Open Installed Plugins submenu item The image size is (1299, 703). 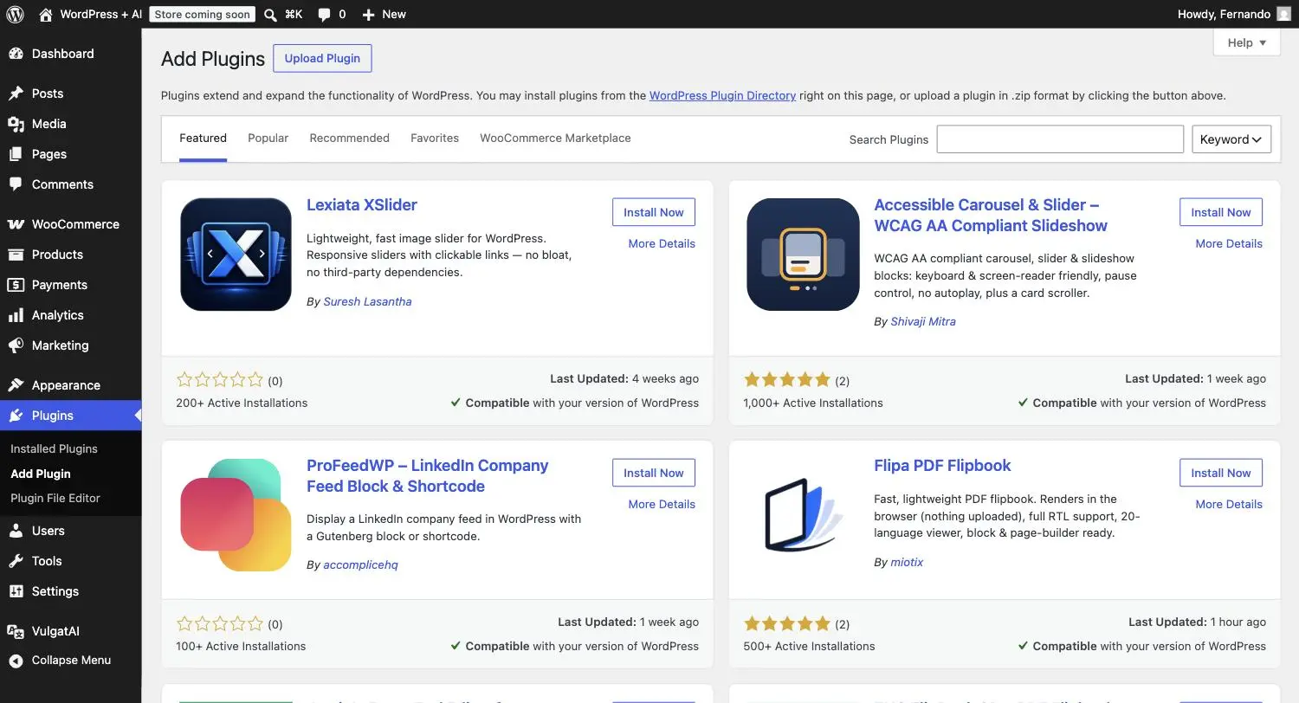(x=54, y=448)
